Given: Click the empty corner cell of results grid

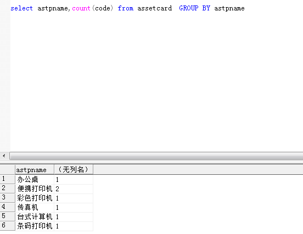Looking at the screenshot, I should click(7, 169).
